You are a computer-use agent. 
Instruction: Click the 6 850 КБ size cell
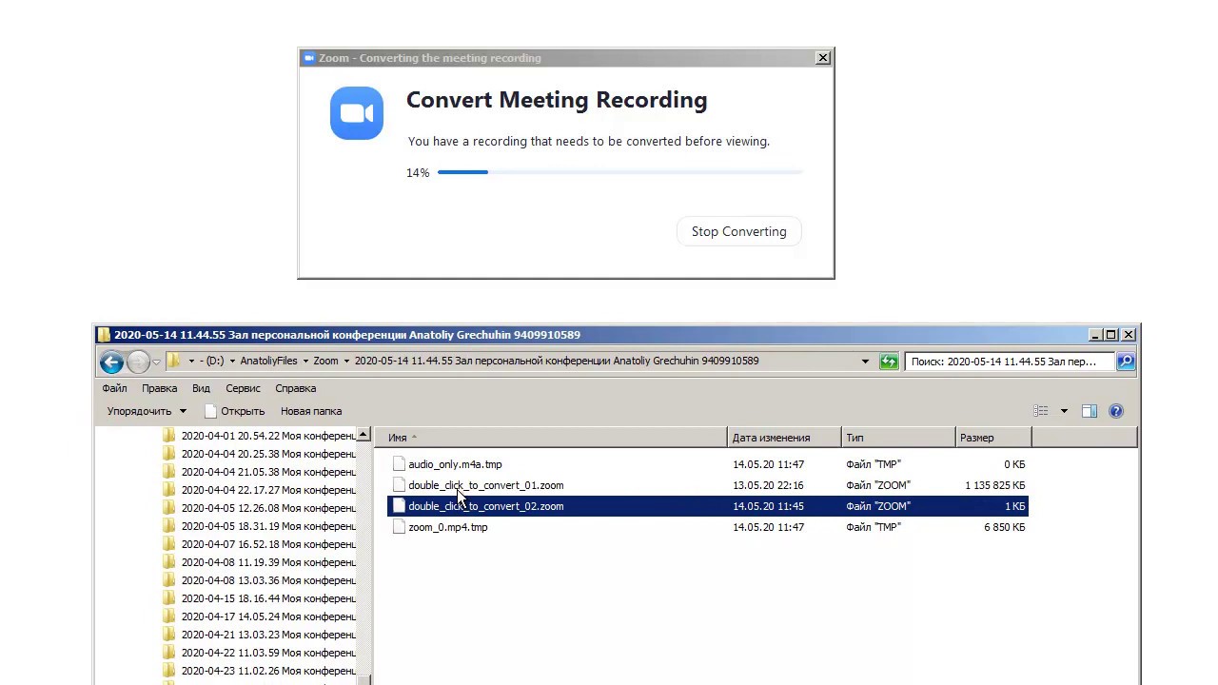point(1005,527)
